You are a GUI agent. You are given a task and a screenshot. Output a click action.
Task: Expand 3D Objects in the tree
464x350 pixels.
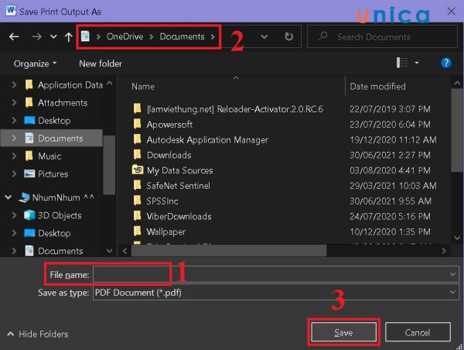[x=14, y=215]
